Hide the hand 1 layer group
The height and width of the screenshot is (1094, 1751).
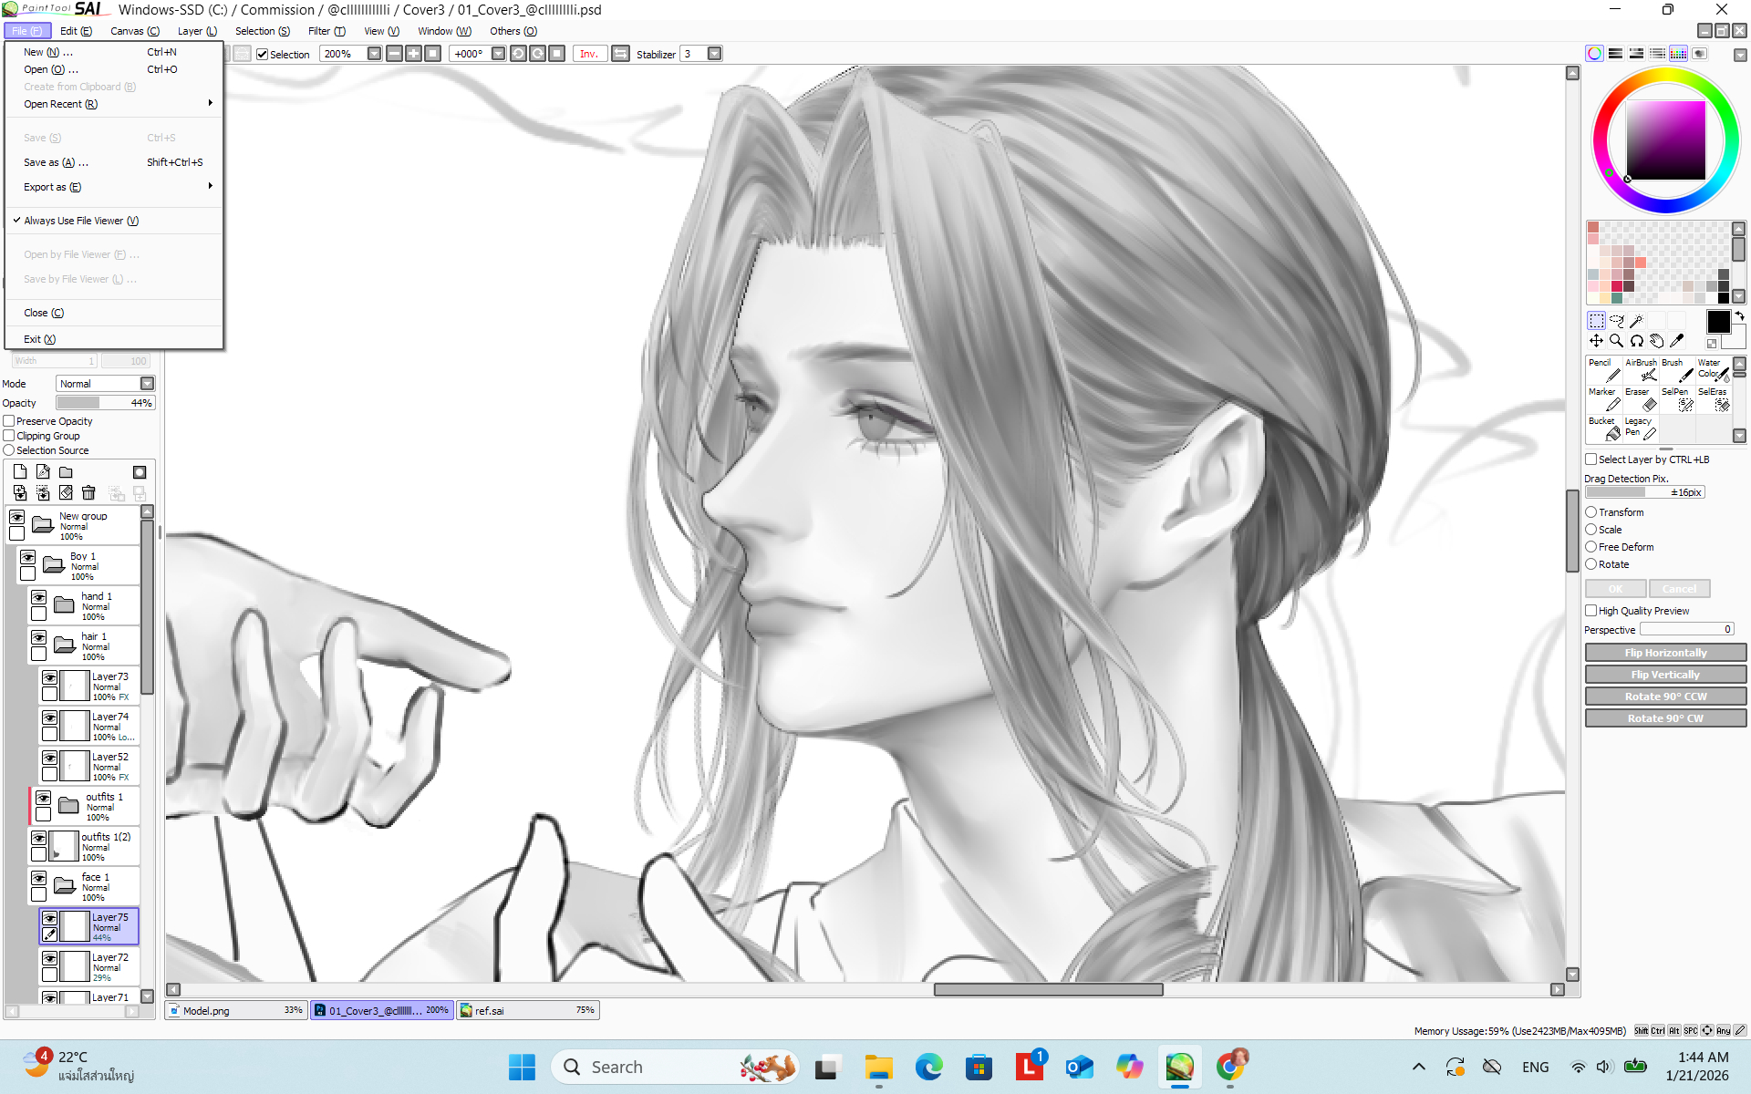[38, 597]
